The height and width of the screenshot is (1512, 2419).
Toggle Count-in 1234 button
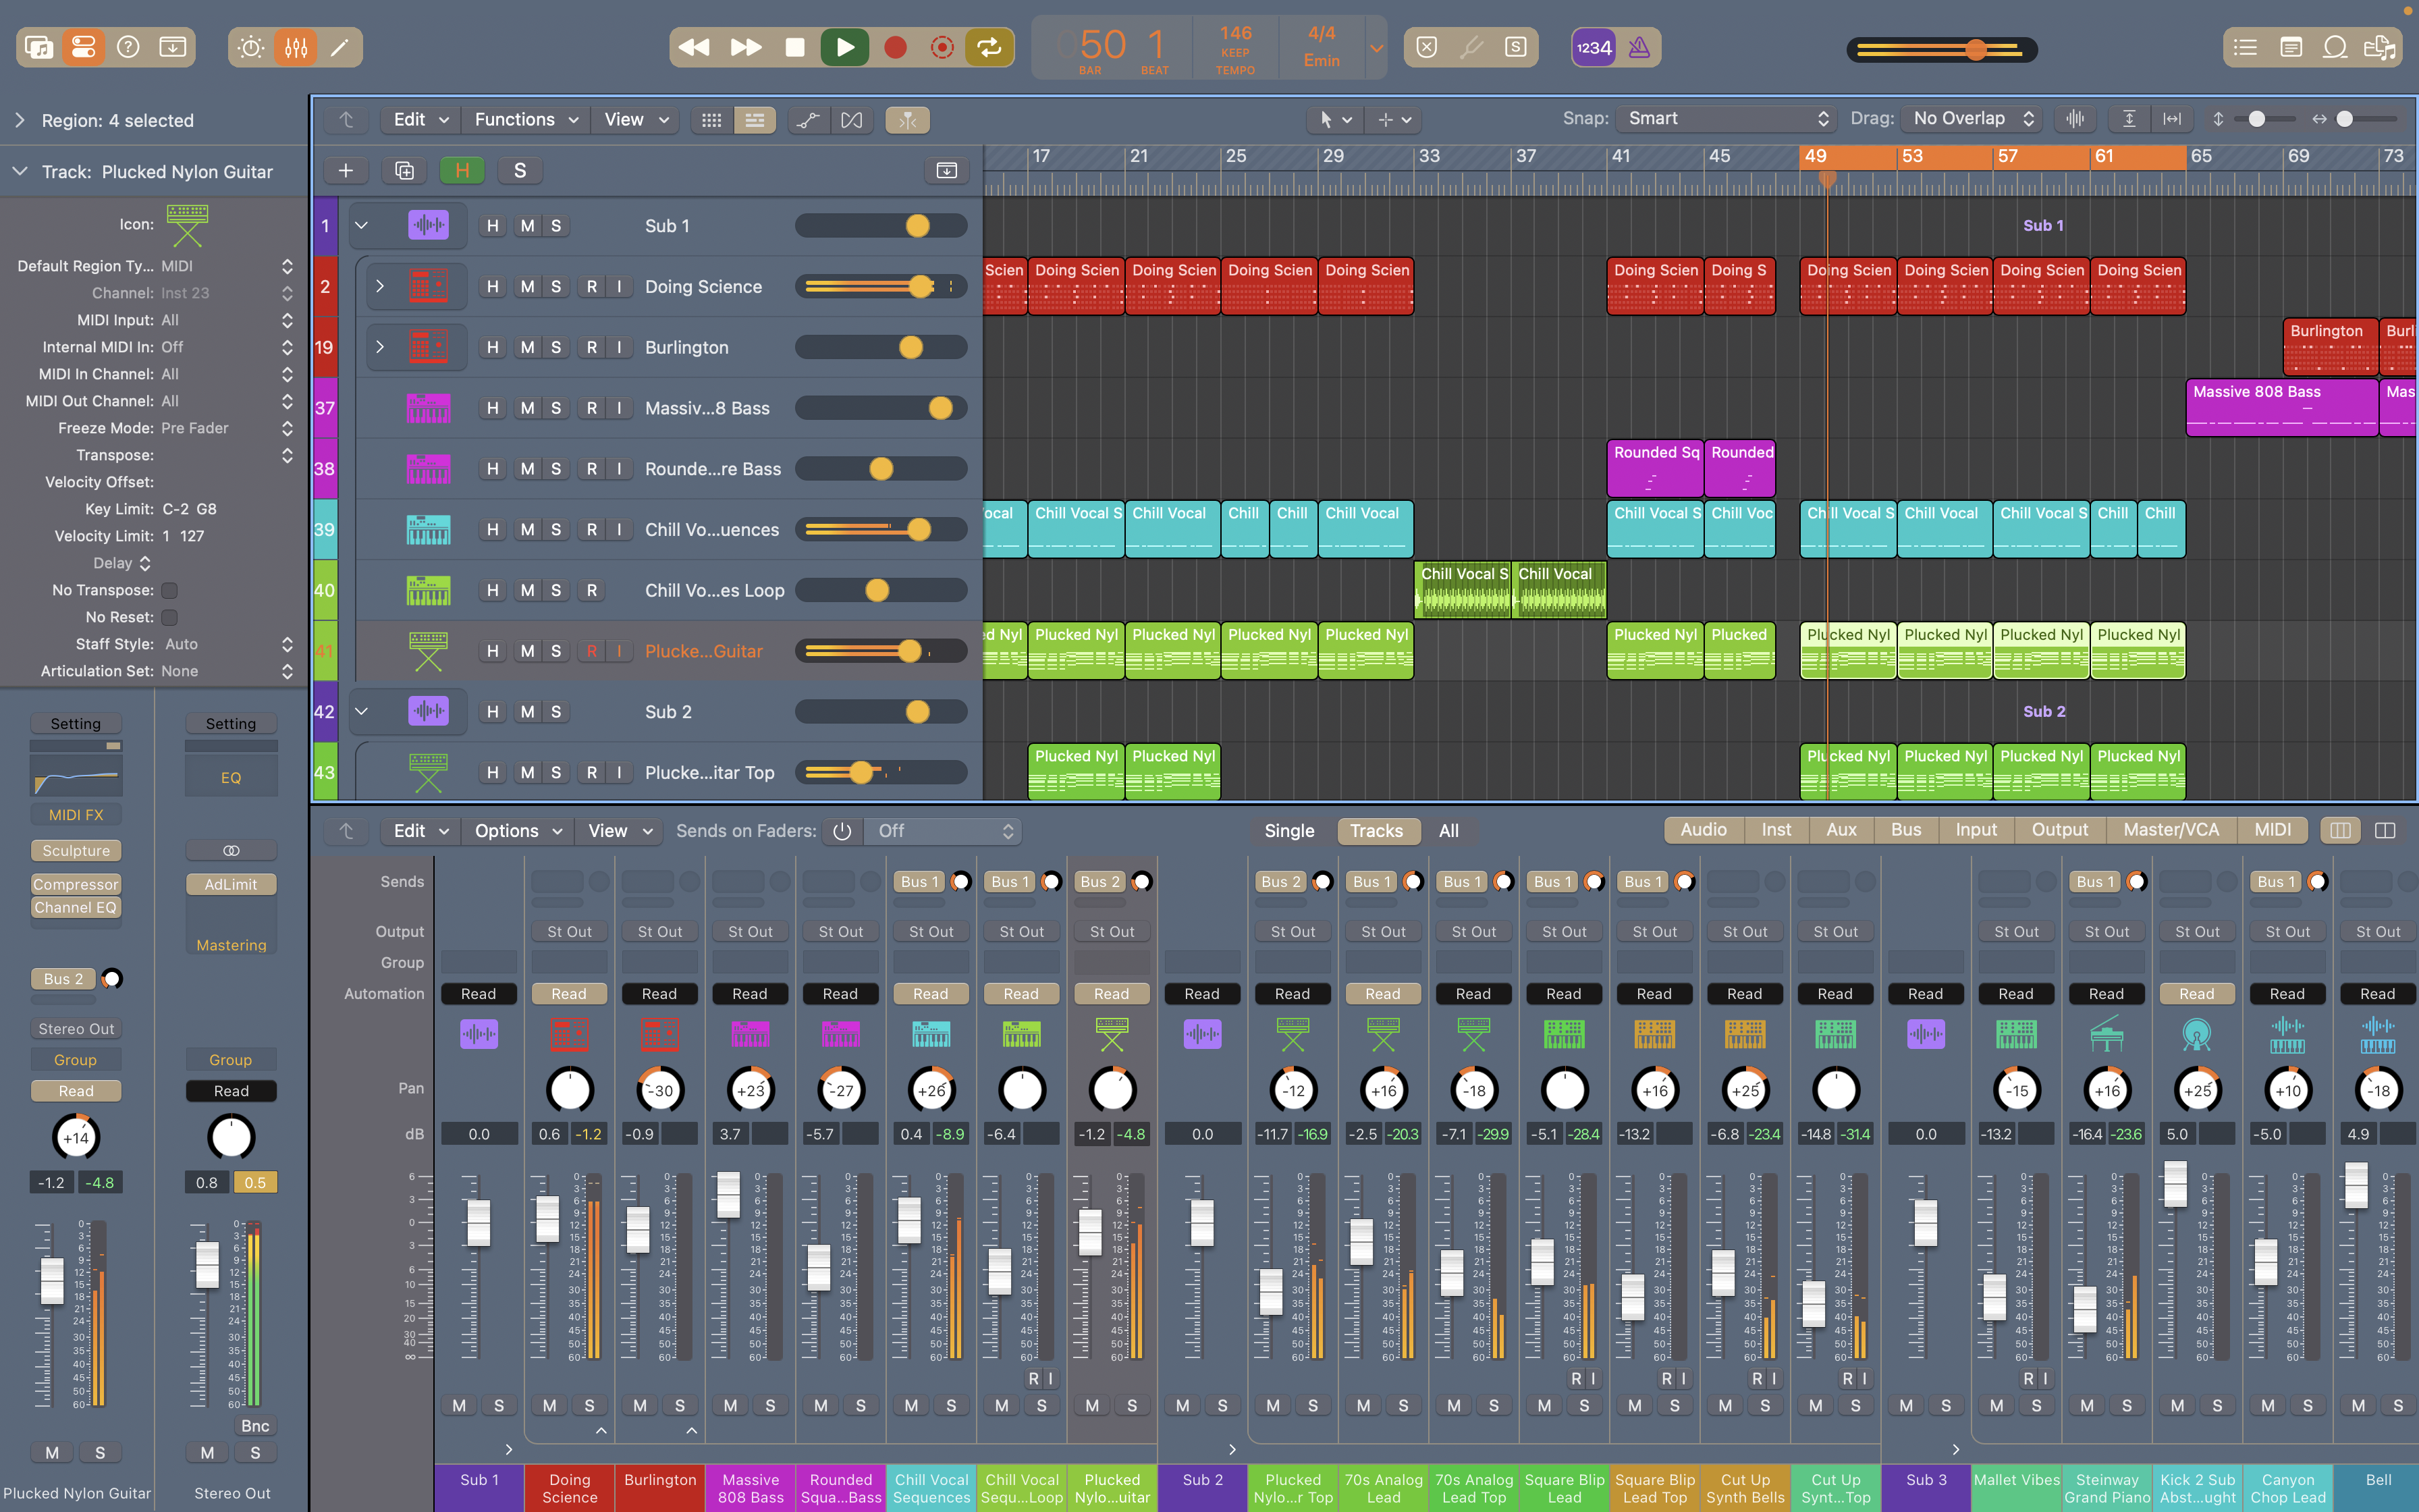1594,47
